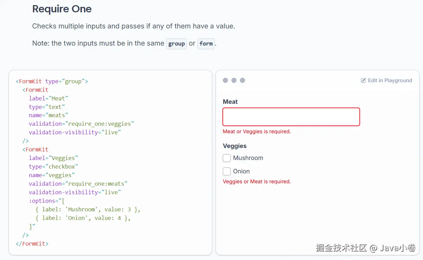Image resolution: width=423 pixels, height=260 pixels.
Task: Click the type="checkbox" code line
Action: click(x=54, y=166)
